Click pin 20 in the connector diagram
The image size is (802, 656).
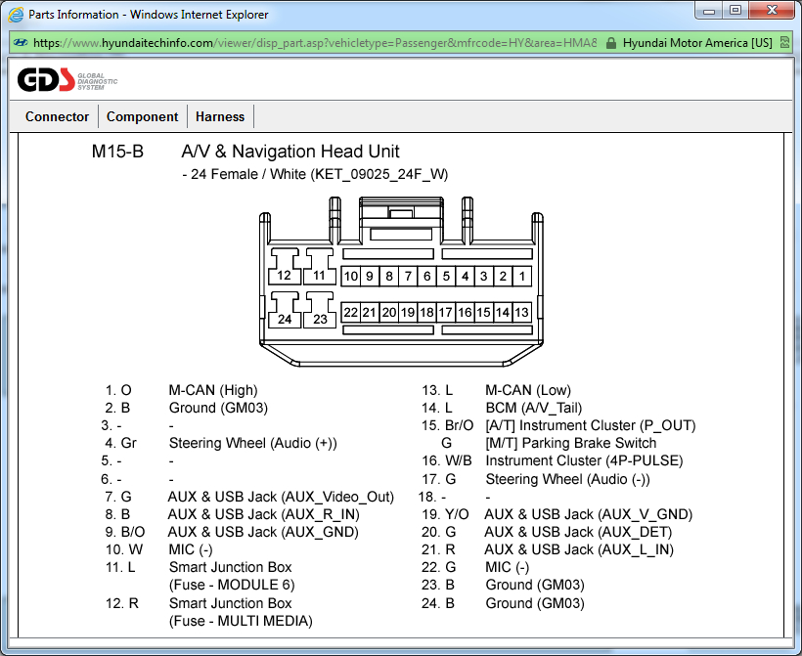point(388,313)
